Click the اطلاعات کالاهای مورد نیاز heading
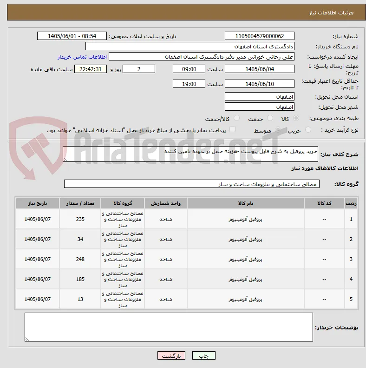Viewport: 366px width, 368px height. click(325, 168)
